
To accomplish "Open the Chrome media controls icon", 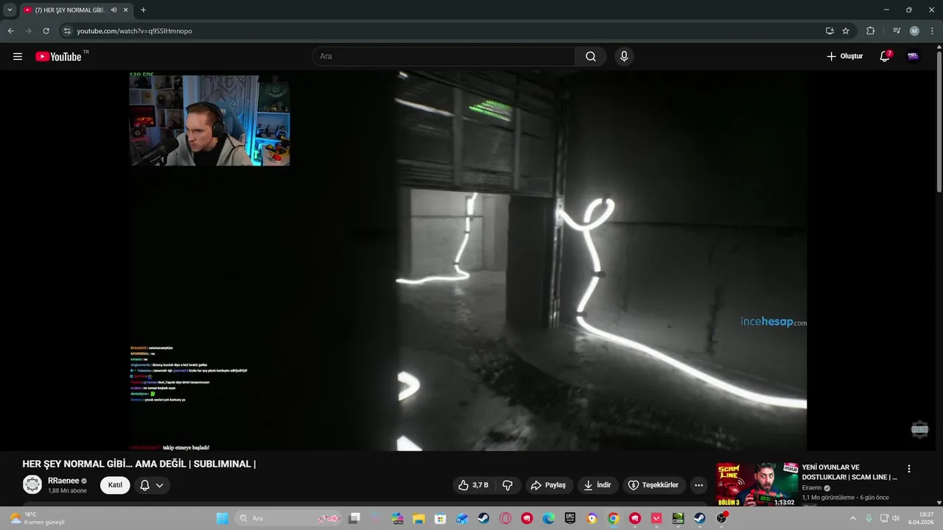I will (897, 31).
